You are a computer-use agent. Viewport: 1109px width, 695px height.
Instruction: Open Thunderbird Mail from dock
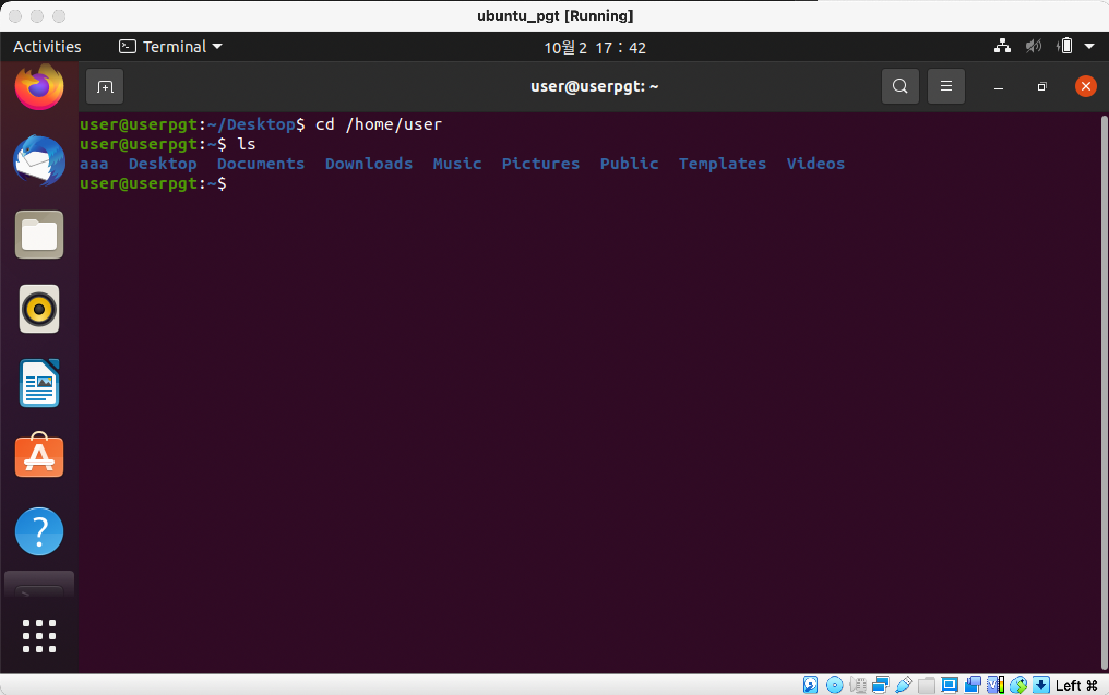coord(39,161)
